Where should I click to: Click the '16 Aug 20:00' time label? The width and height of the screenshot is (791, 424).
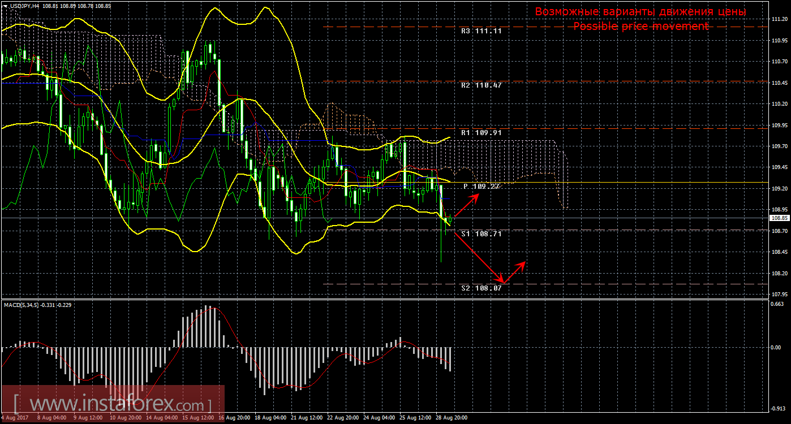[234, 418]
